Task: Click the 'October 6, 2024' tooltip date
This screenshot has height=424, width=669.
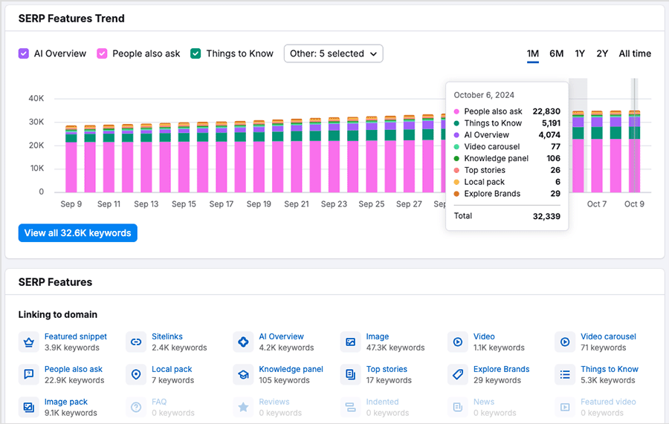Action: (x=484, y=95)
